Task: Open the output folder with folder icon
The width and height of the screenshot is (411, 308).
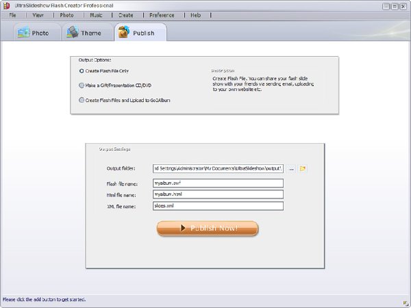Action: (x=303, y=168)
